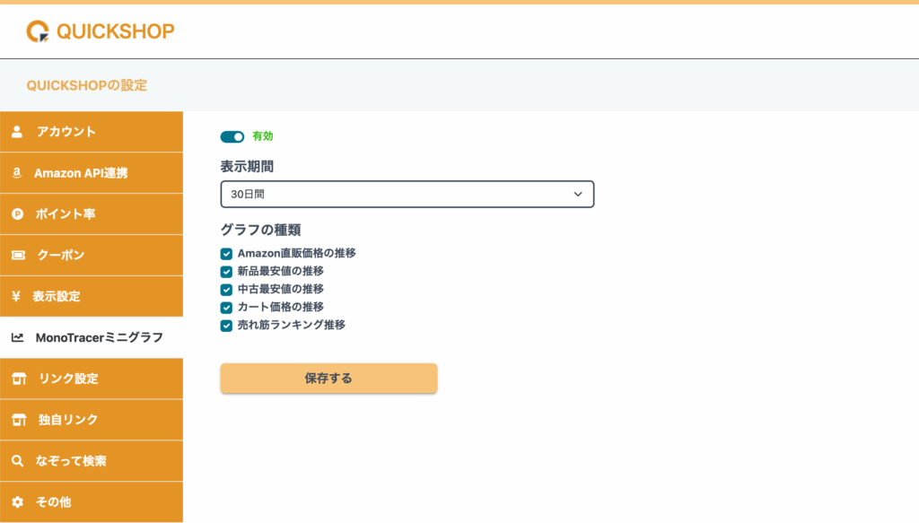919x523 pixels.
Task: Click the yen icon beside 表示設定
Action: pos(16,296)
